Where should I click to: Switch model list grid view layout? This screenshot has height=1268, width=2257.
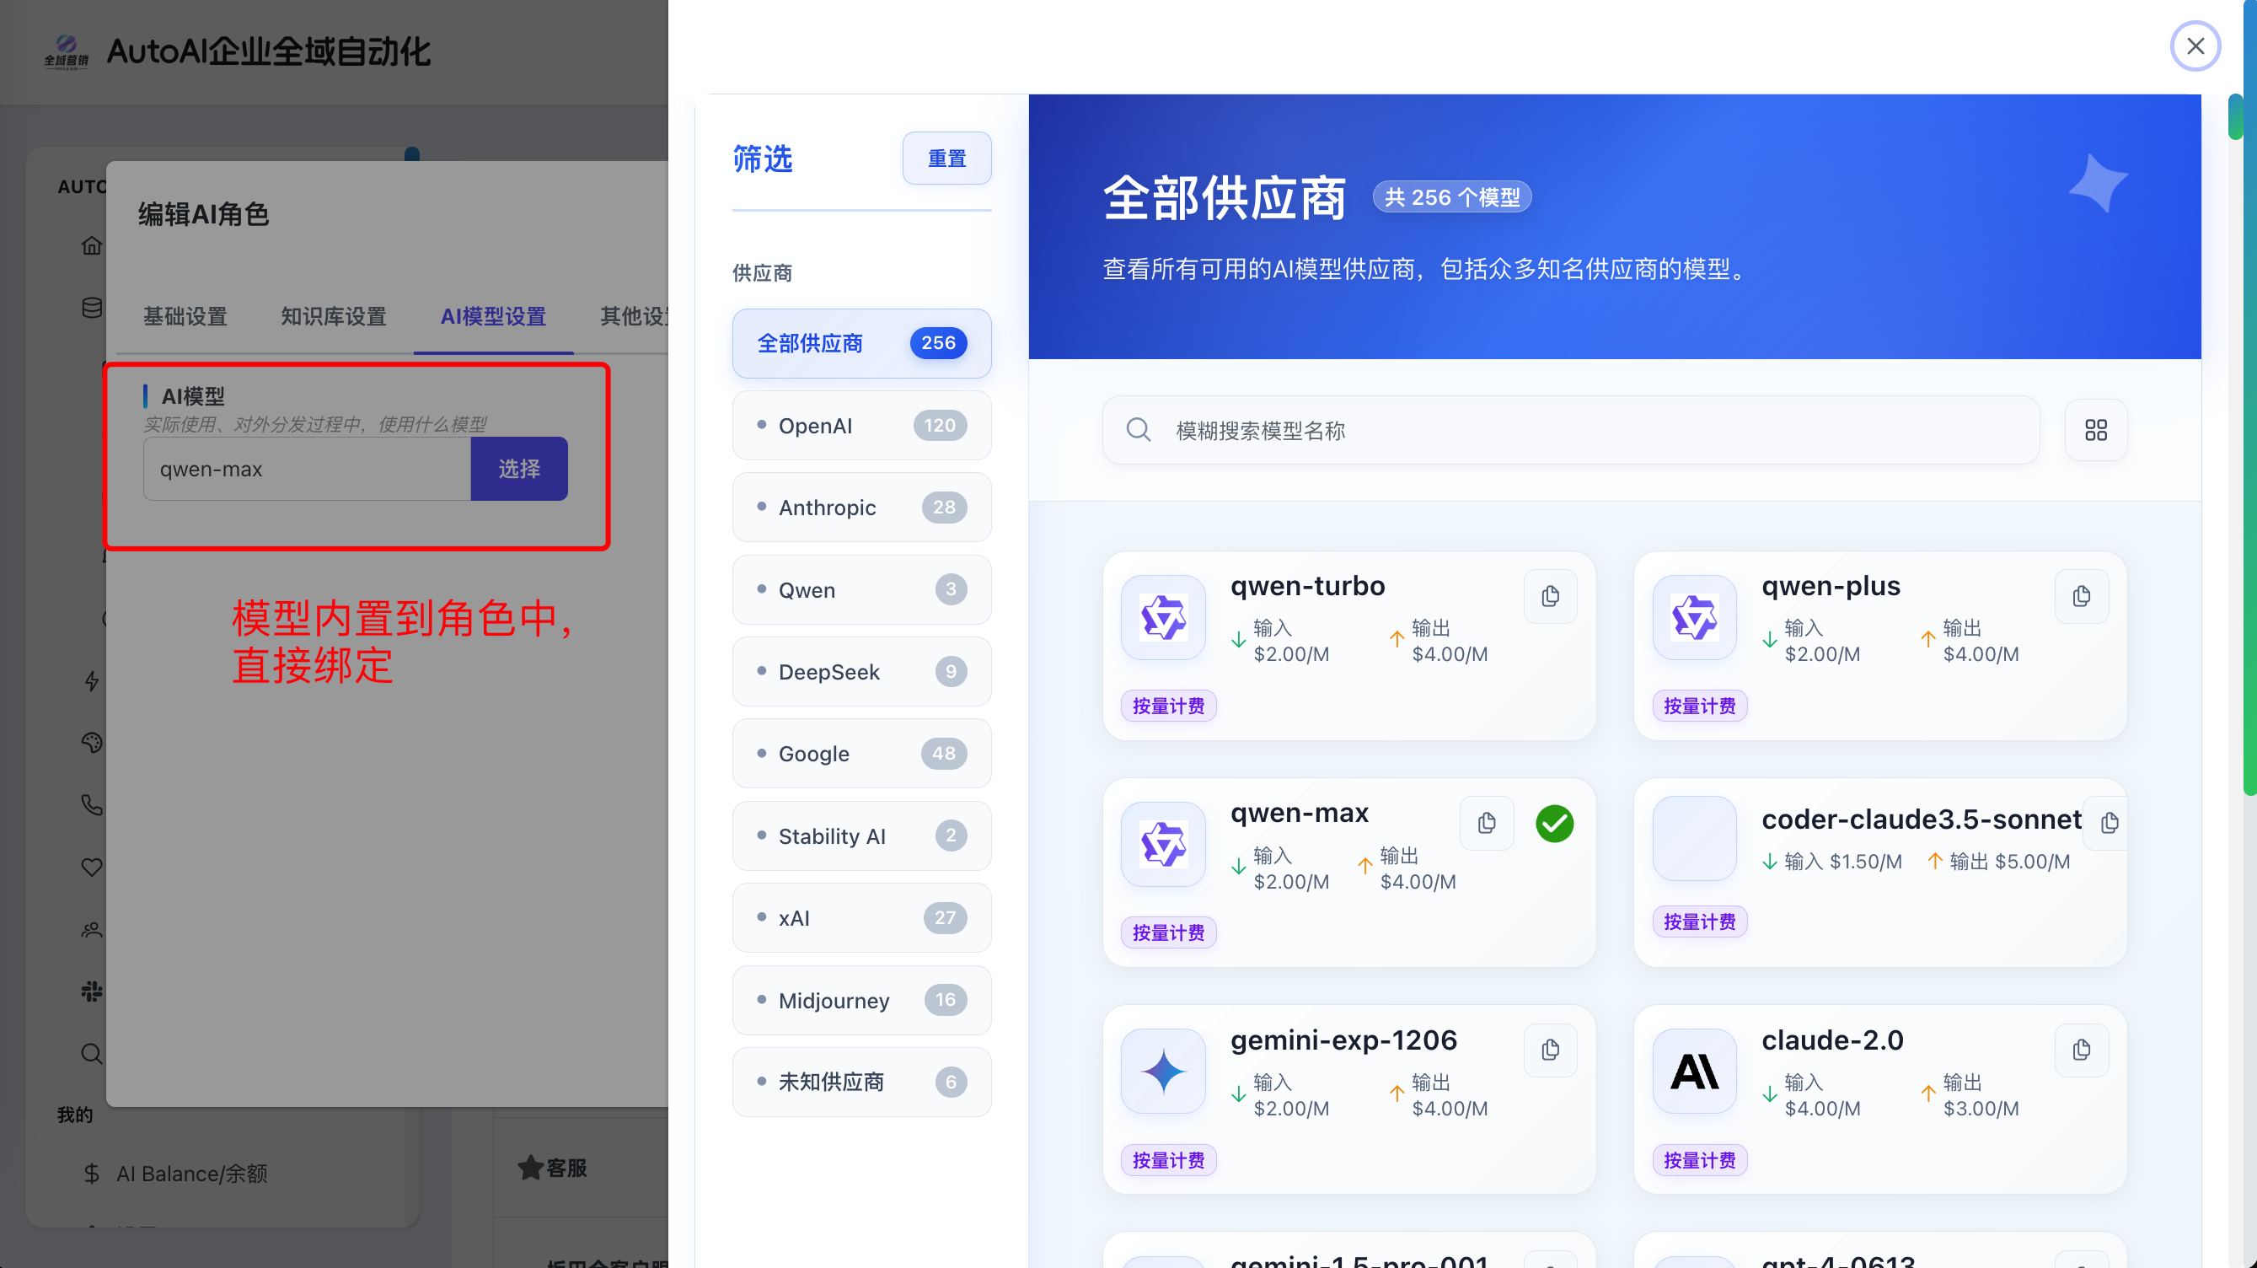point(2095,430)
